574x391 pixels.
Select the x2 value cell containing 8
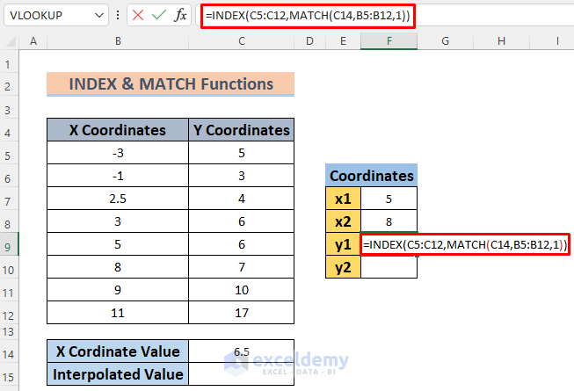pyautogui.click(x=389, y=221)
